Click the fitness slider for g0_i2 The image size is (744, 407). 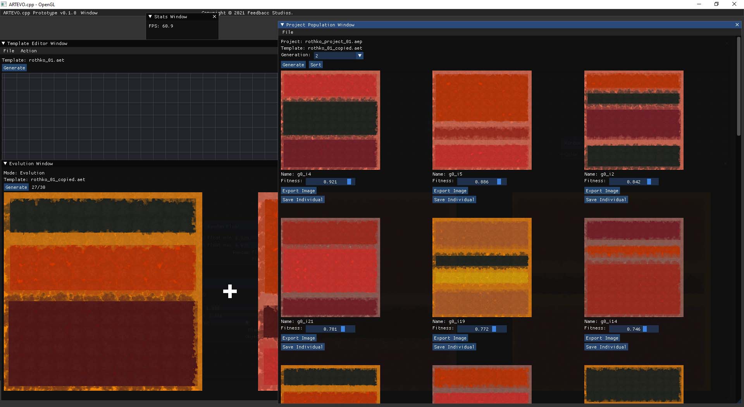tap(634, 182)
